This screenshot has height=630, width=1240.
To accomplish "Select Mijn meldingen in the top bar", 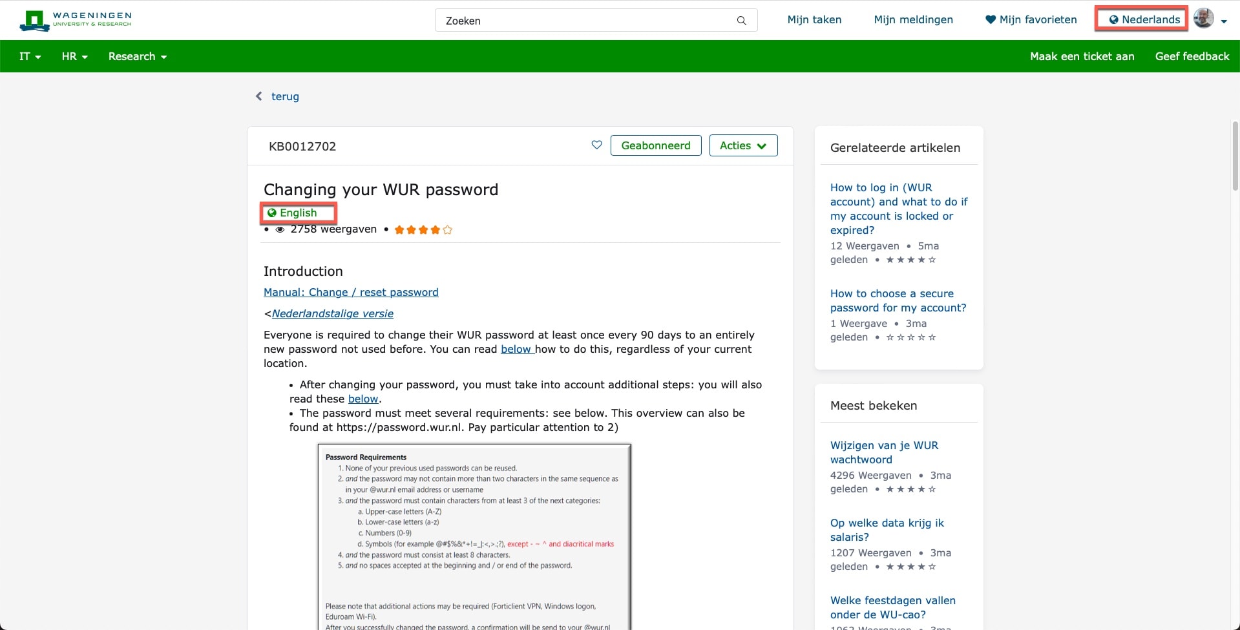I will coord(913,19).
